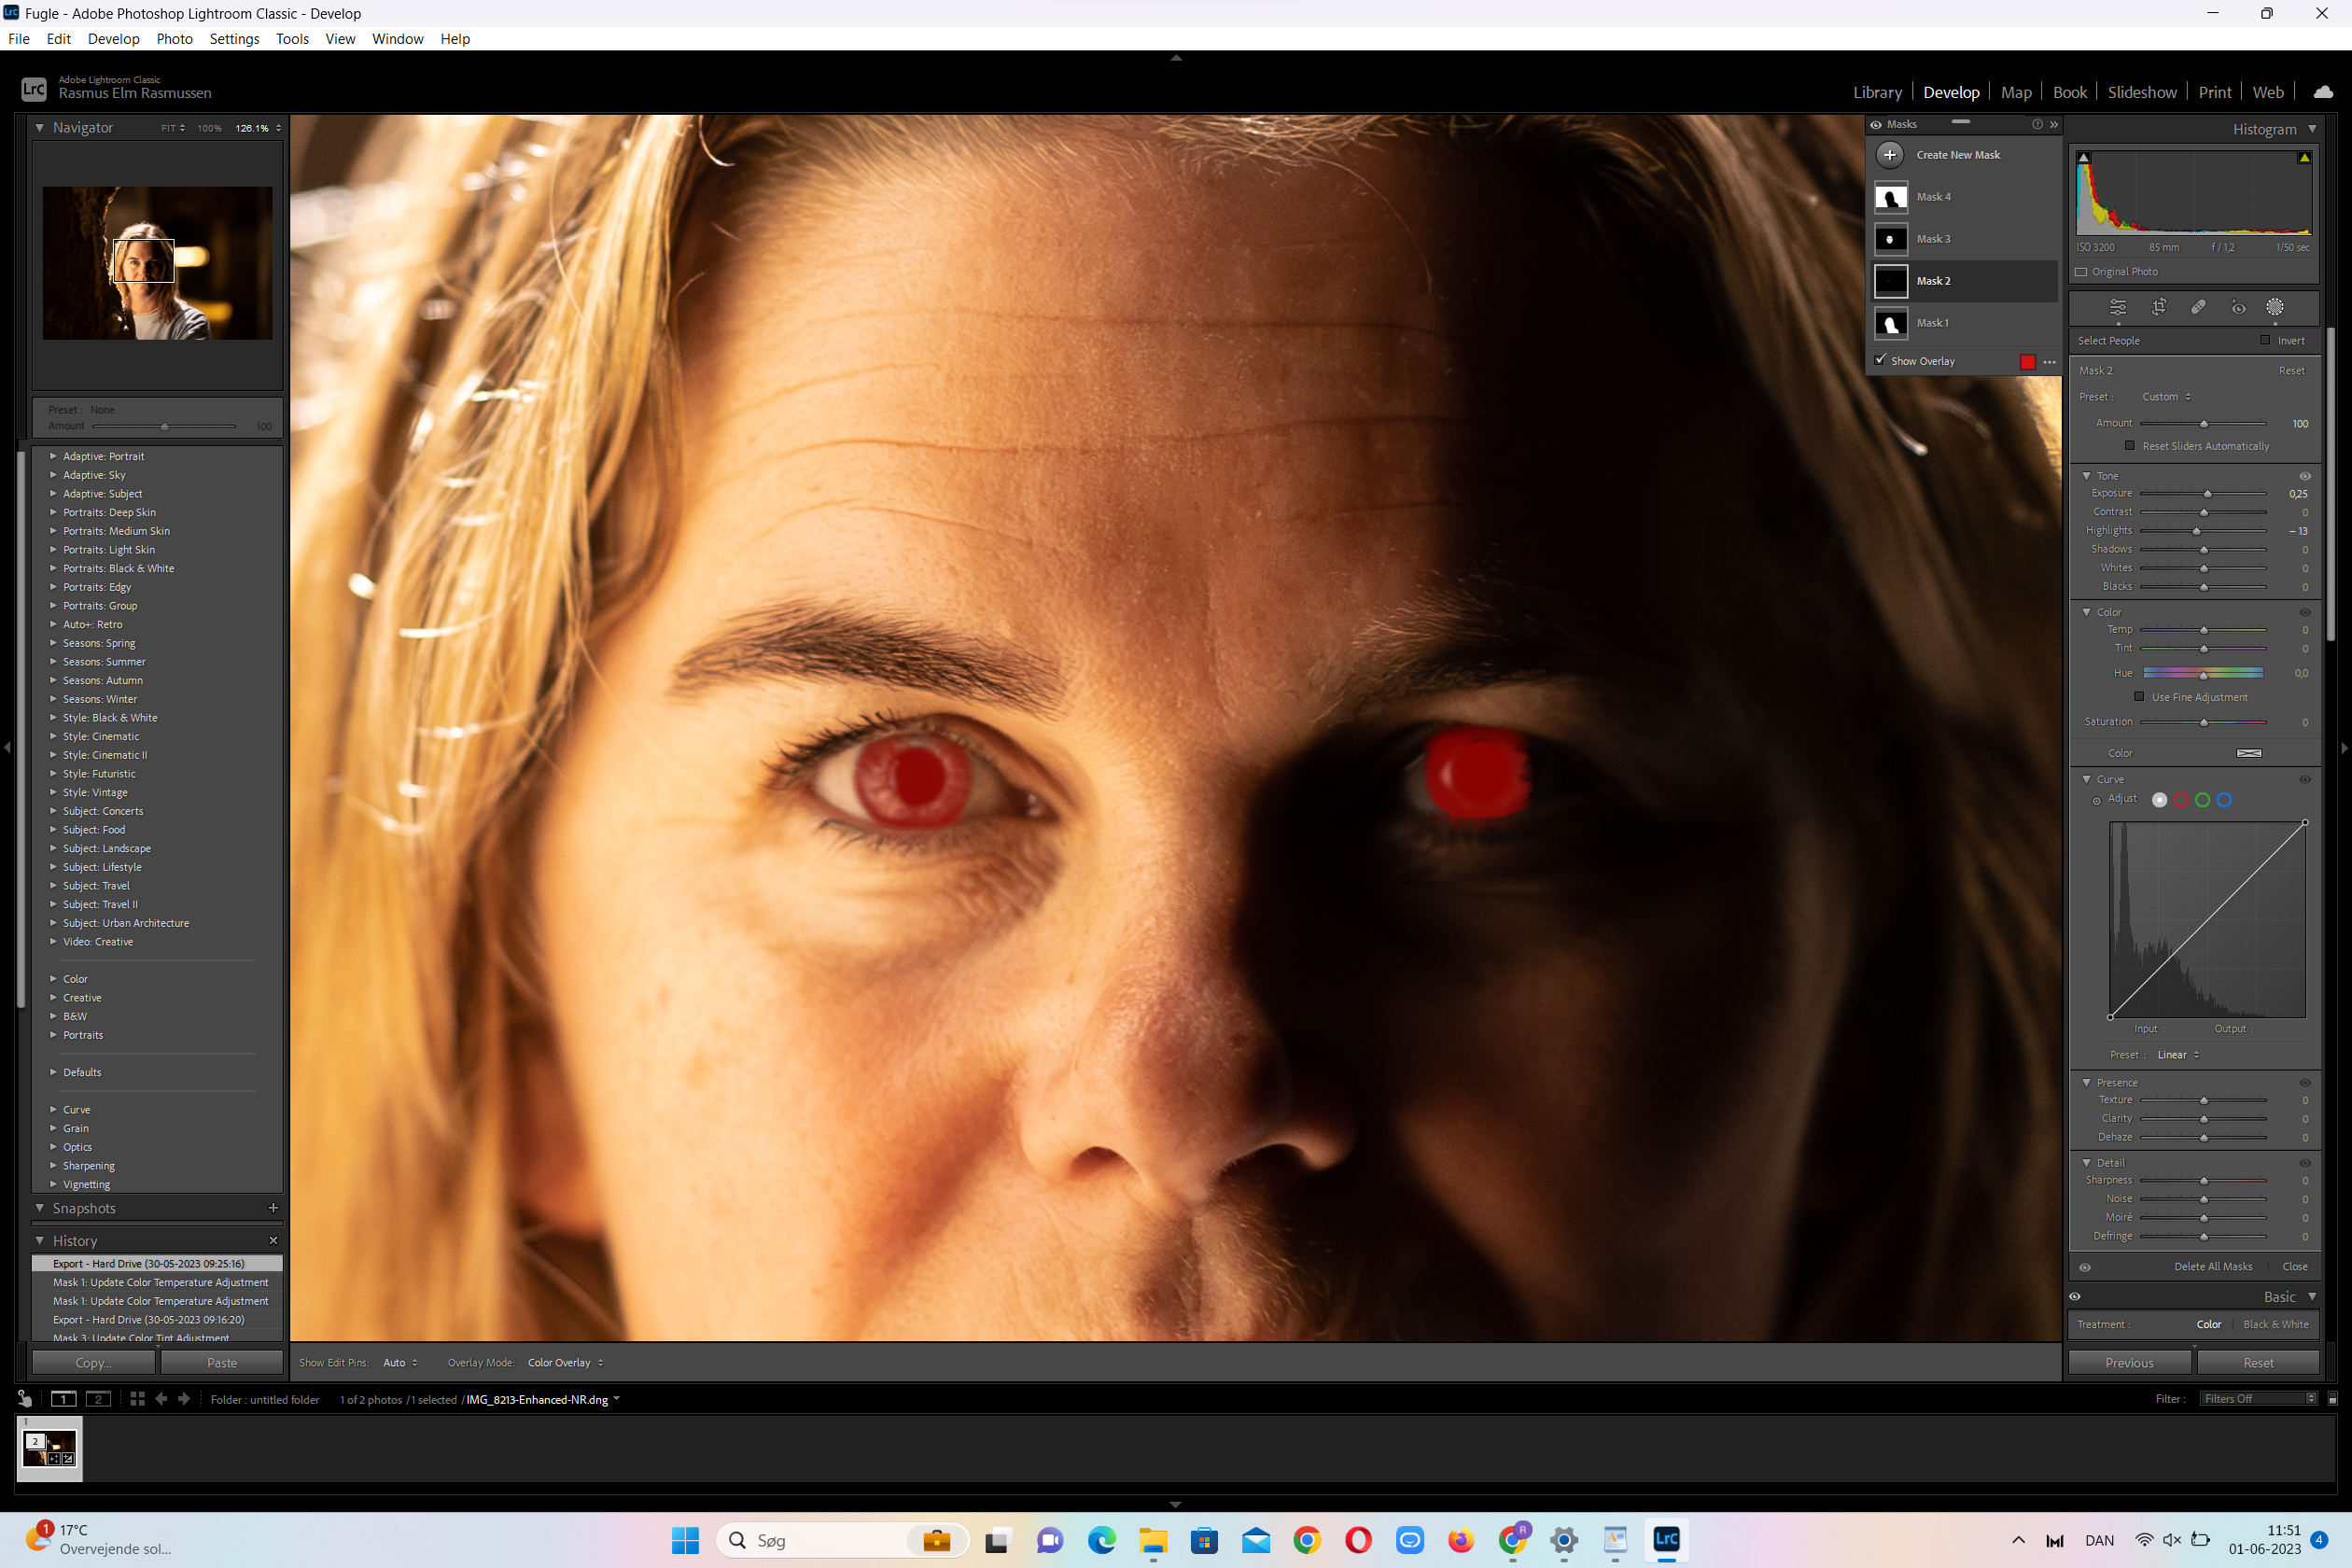This screenshot has height=1568, width=2352.
Task: Select the Crop Overlay tool icon
Action: coord(2158,307)
